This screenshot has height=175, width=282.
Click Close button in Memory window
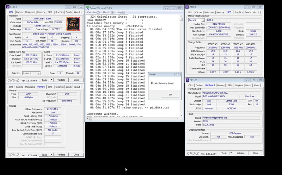pyautogui.click(x=76, y=155)
